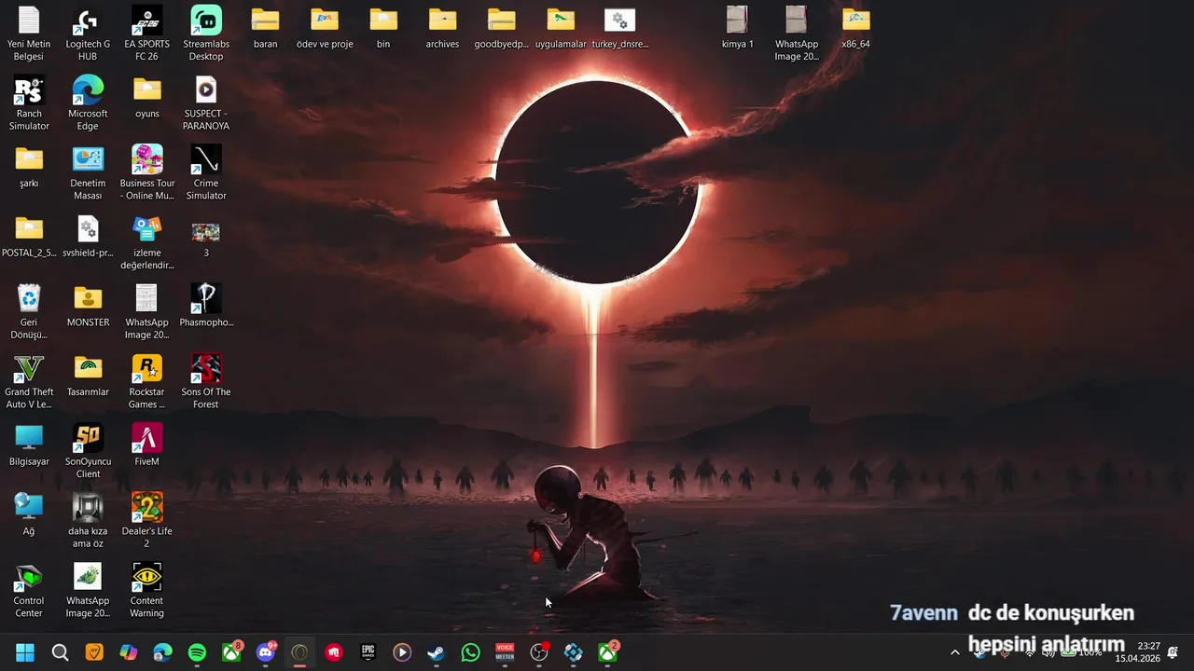The image size is (1194, 671).
Task: Open the oyuns folder
Action: click(x=146, y=97)
